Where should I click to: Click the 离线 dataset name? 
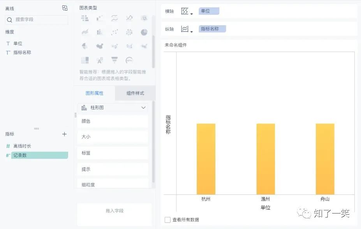[x=10, y=9]
